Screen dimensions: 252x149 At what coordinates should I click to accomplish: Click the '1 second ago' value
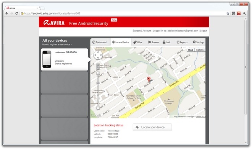pyautogui.click(x=113, y=131)
